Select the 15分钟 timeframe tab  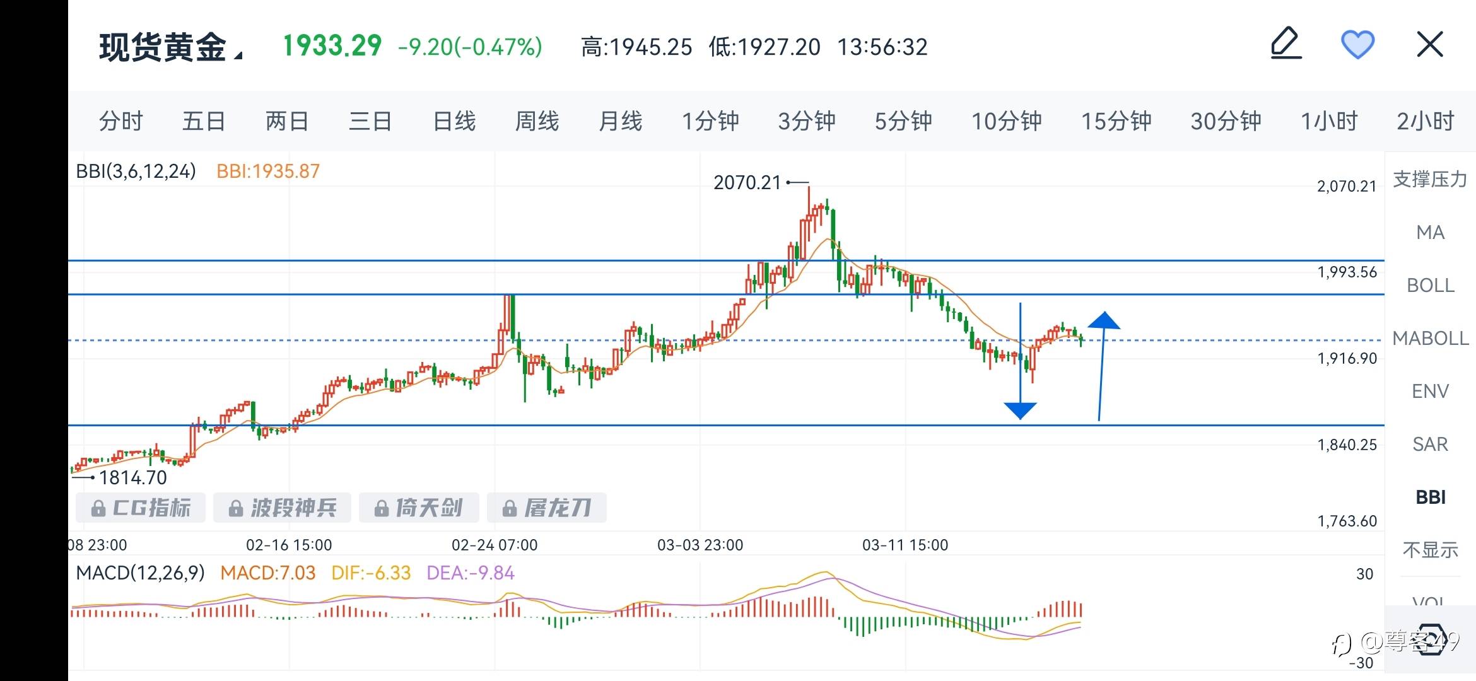point(1116,121)
